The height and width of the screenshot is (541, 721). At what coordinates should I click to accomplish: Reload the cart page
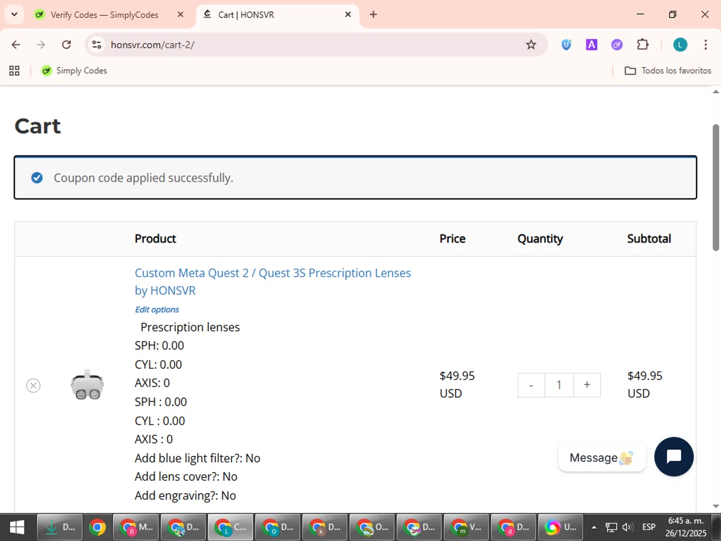pyautogui.click(x=66, y=45)
